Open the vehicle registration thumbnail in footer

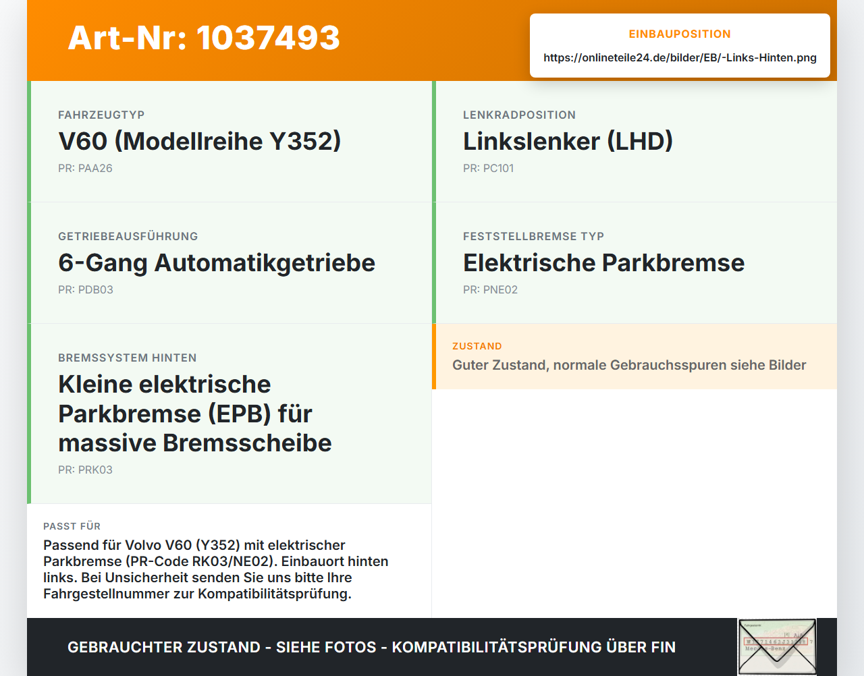tap(777, 646)
